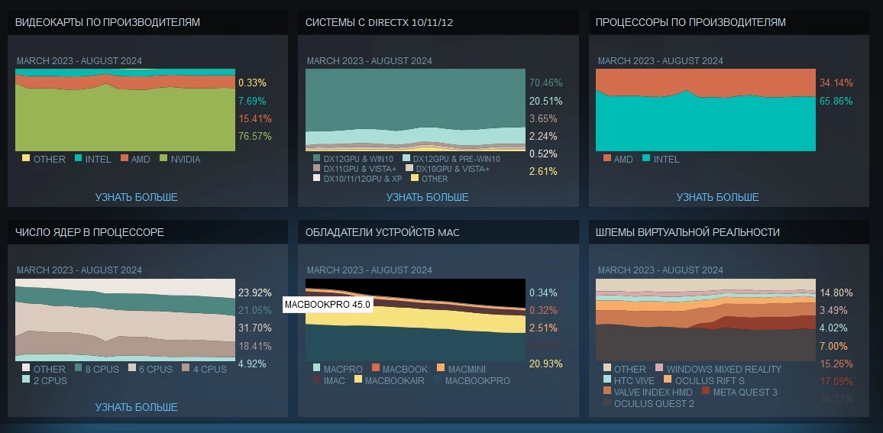Viewport: 883px width, 433px height.
Task: Click the NVIDIA green legend swatch
Action: pyautogui.click(x=164, y=159)
